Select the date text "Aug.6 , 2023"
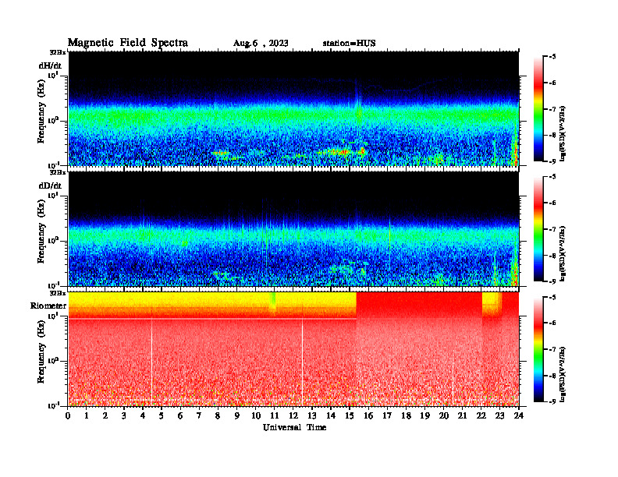 (261, 43)
